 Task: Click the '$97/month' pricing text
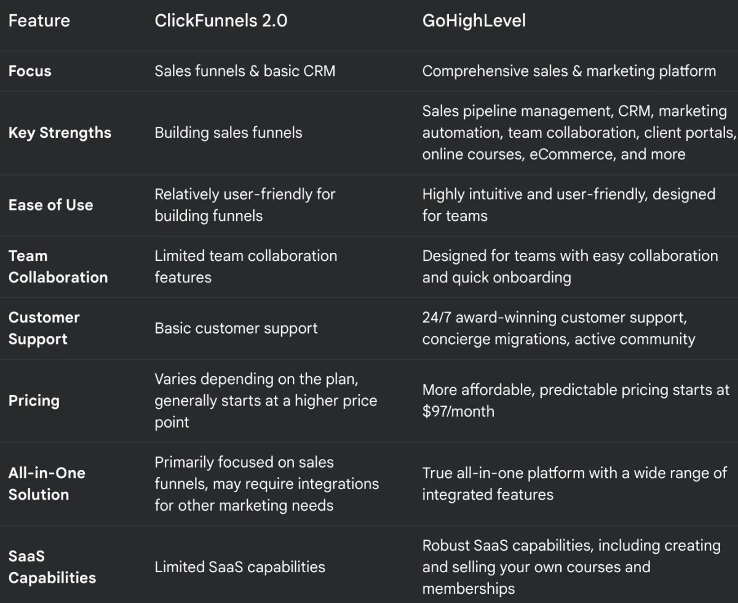pos(458,411)
